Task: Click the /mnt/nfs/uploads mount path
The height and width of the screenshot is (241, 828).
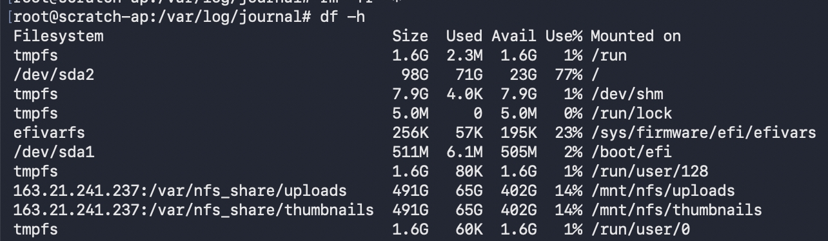Action: 662,191
